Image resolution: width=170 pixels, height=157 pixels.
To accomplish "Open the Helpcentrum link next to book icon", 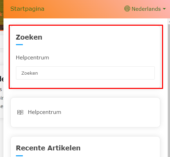I will tap(45, 112).
